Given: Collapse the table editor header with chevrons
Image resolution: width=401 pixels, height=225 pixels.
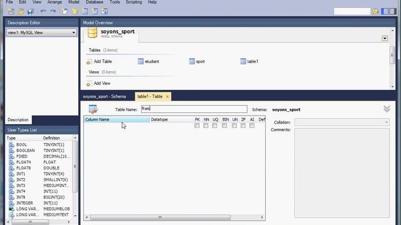Looking at the screenshot, I should (x=387, y=109).
